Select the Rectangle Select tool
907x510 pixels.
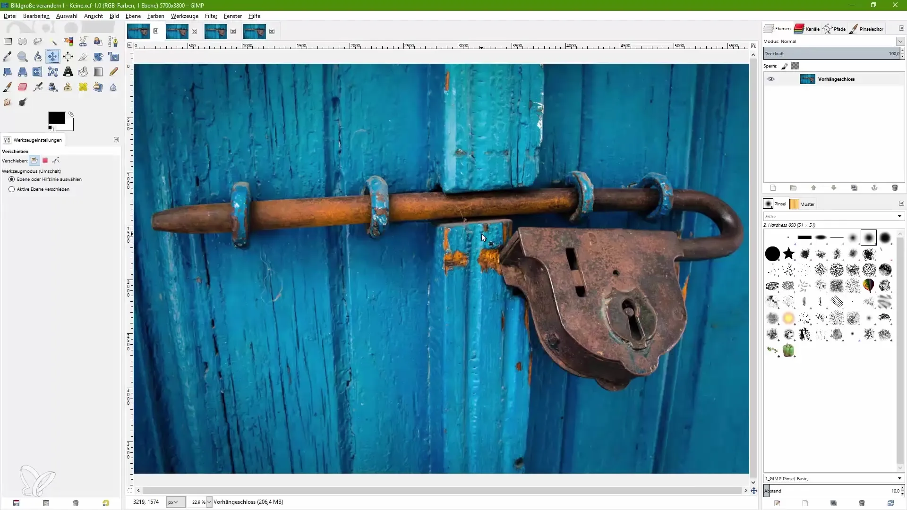[x=8, y=42]
